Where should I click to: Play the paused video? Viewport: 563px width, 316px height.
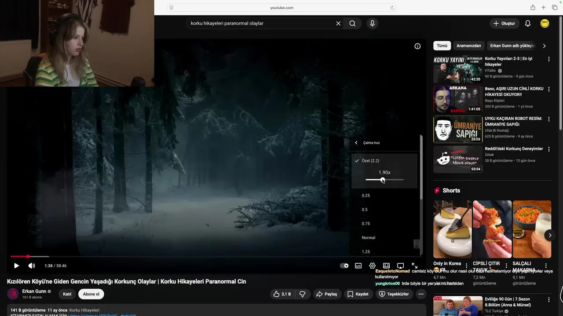click(16, 266)
